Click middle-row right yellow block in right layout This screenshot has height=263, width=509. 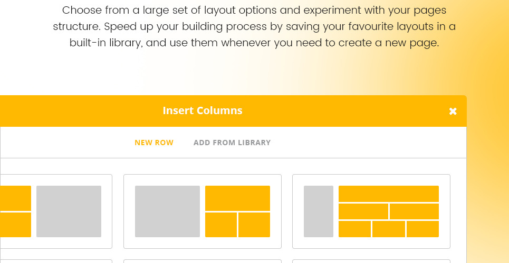[414, 211]
